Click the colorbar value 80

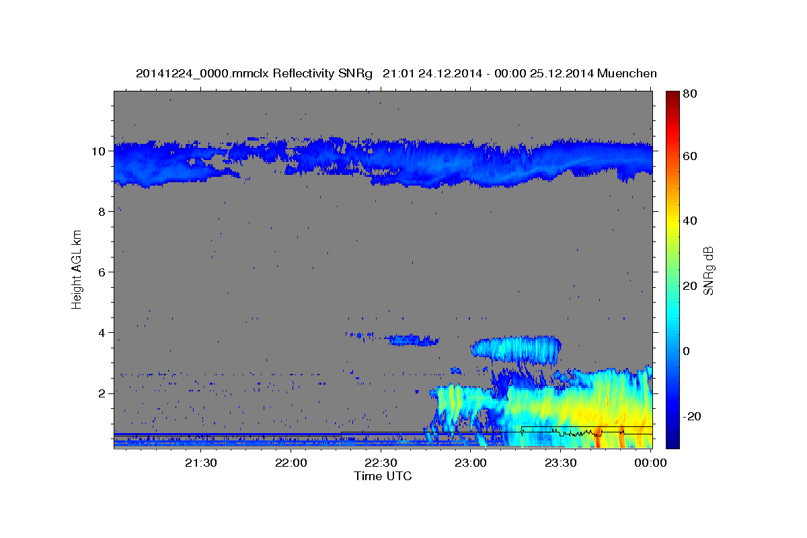(689, 94)
